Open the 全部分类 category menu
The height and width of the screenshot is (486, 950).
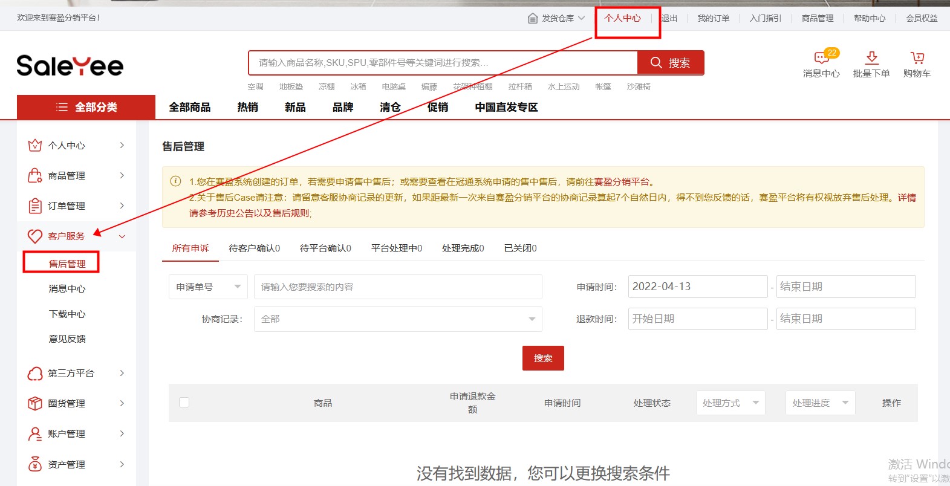pyautogui.click(x=86, y=108)
